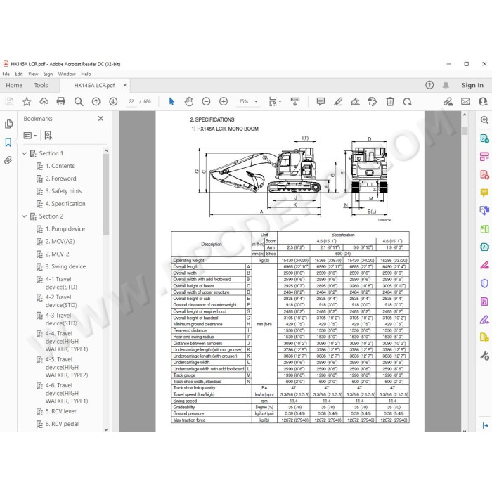Add a comment sticky note
Screen dimensions: 492x492
[321, 101]
